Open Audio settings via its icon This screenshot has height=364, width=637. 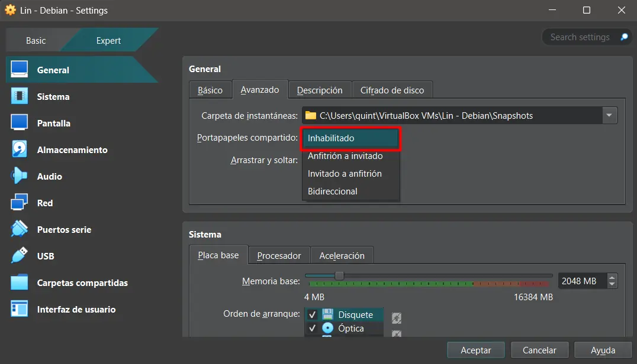pos(19,176)
